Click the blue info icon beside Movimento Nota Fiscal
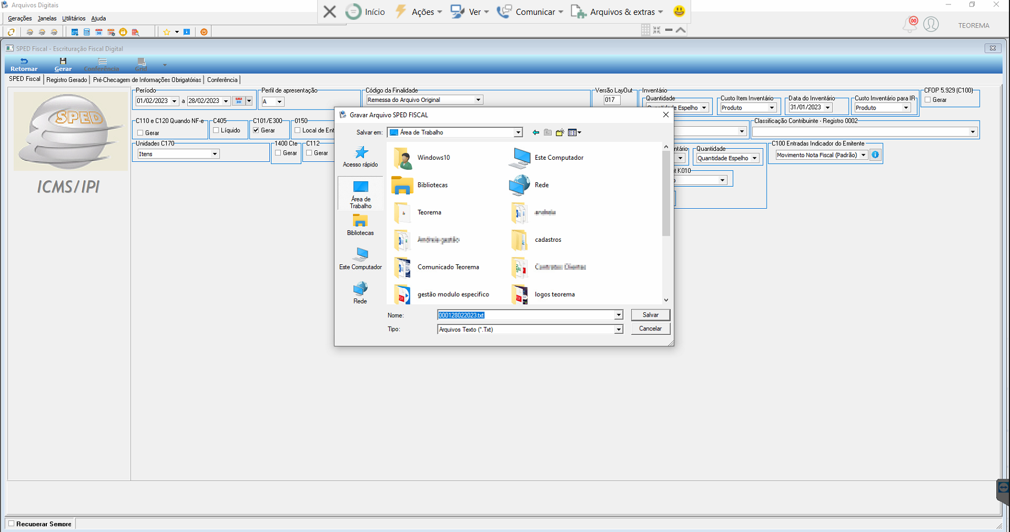 [875, 155]
